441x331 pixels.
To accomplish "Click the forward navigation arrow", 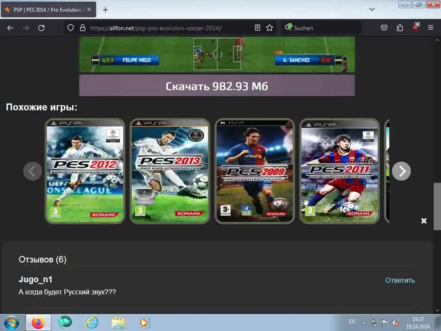I will point(25,28).
